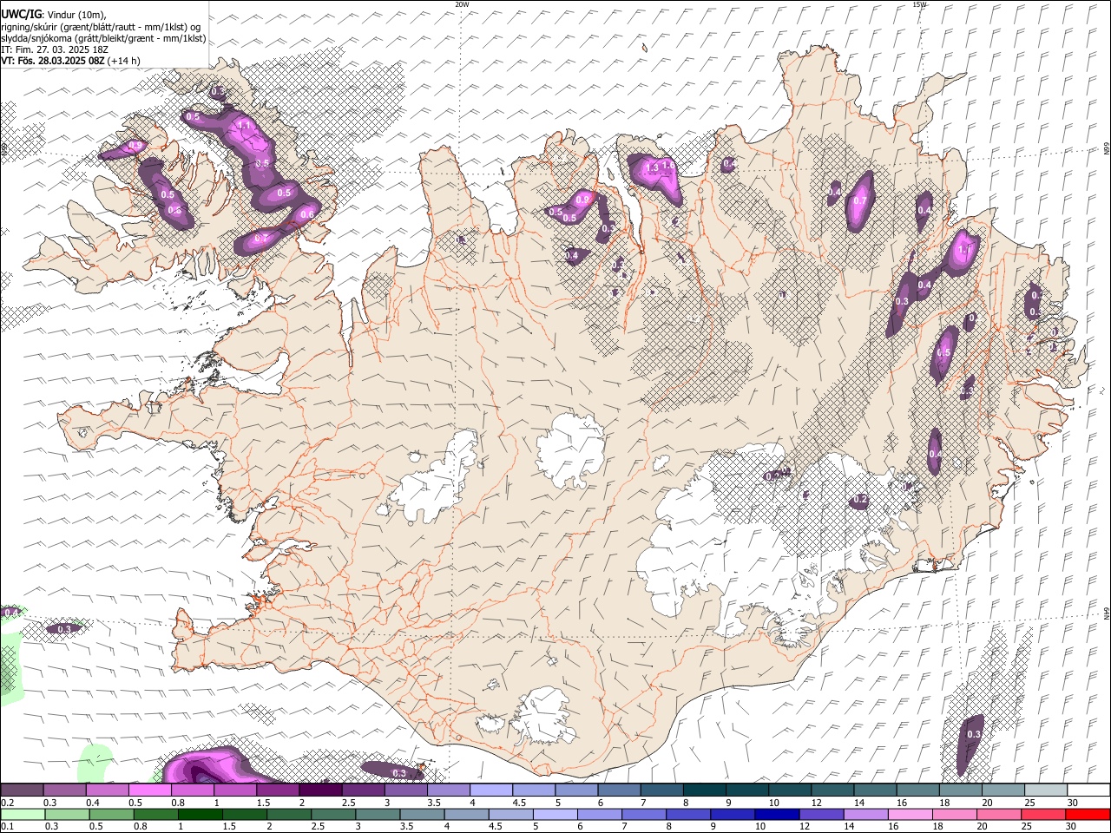Click the dark teal swatch at 8, upper scale
The width and height of the screenshot is (1111, 833).
(705, 790)
